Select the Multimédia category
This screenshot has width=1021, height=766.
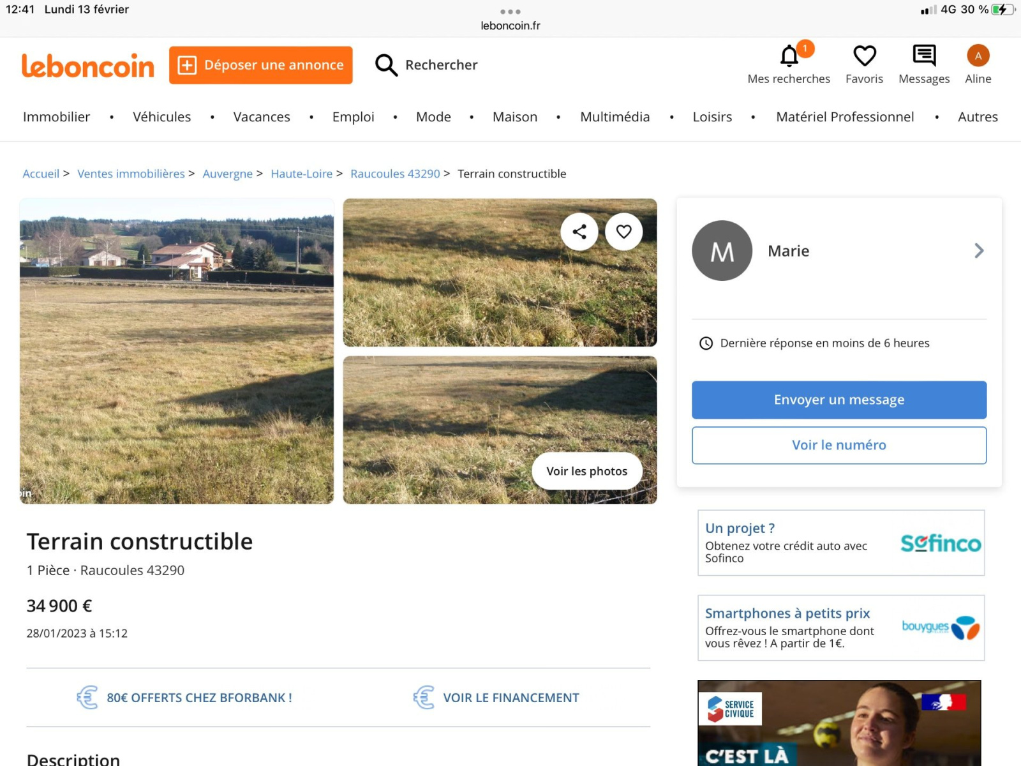[x=615, y=117]
